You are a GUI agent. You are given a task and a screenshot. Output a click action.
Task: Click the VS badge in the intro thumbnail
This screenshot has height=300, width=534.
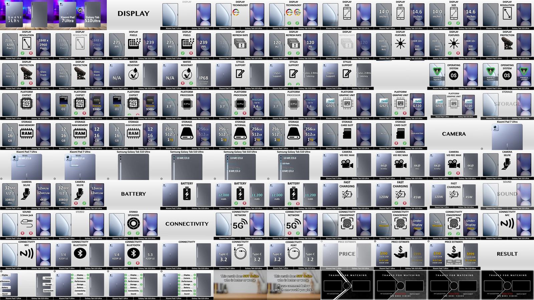[80, 10]
